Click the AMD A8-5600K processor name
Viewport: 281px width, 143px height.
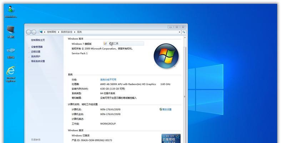tap(128, 84)
